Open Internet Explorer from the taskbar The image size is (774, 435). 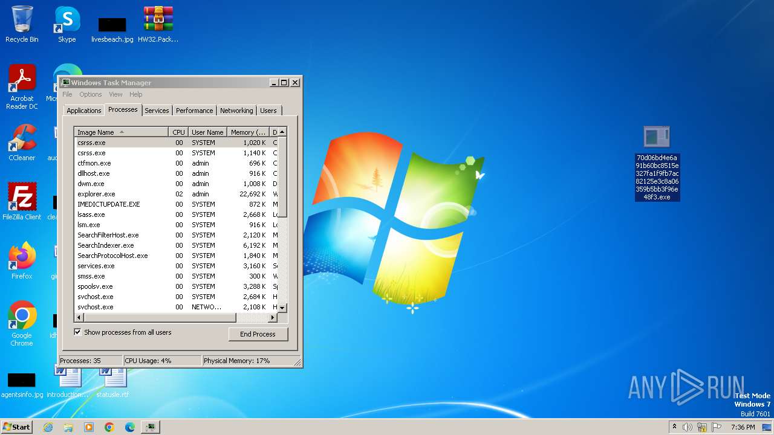click(x=48, y=427)
